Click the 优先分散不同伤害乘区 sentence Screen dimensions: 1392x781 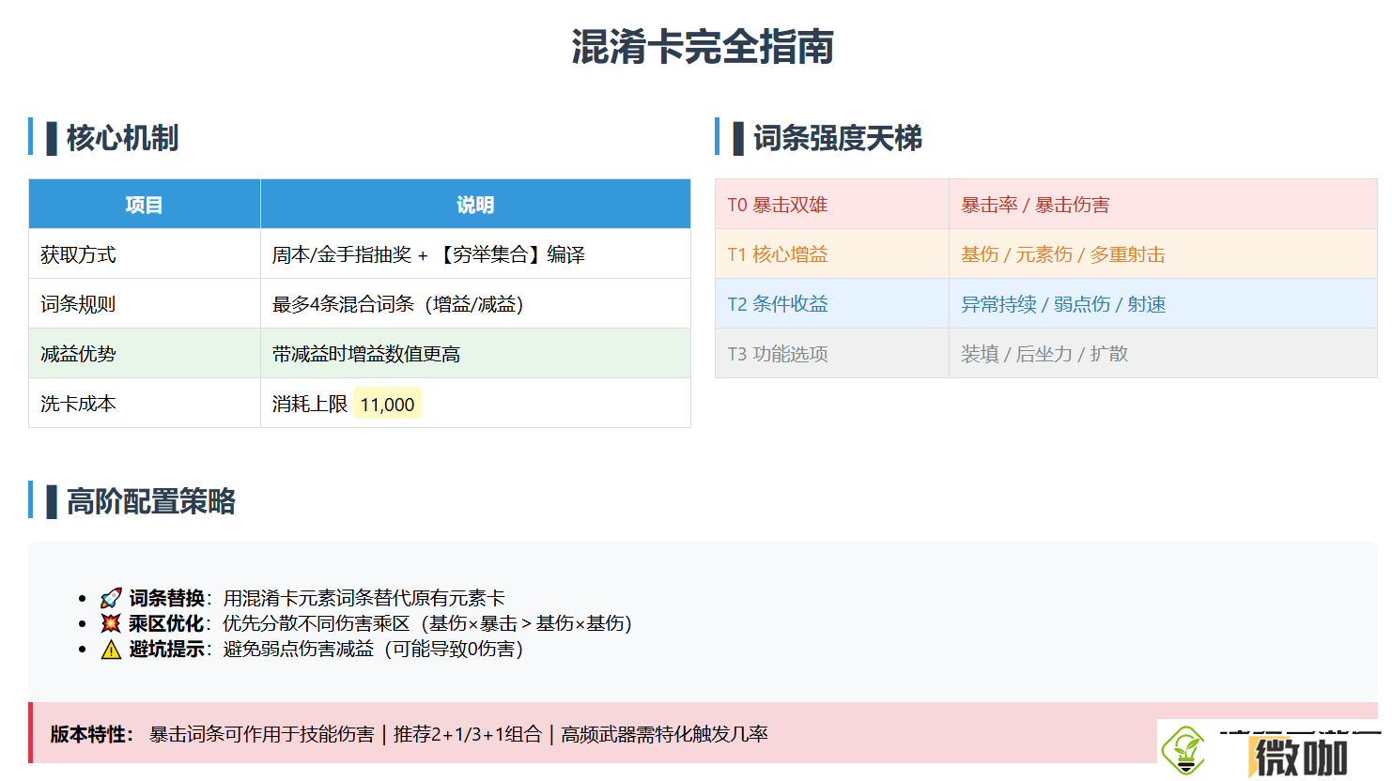(427, 623)
